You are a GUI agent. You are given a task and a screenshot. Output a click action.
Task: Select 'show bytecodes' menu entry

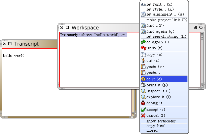[x=161, y=121]
